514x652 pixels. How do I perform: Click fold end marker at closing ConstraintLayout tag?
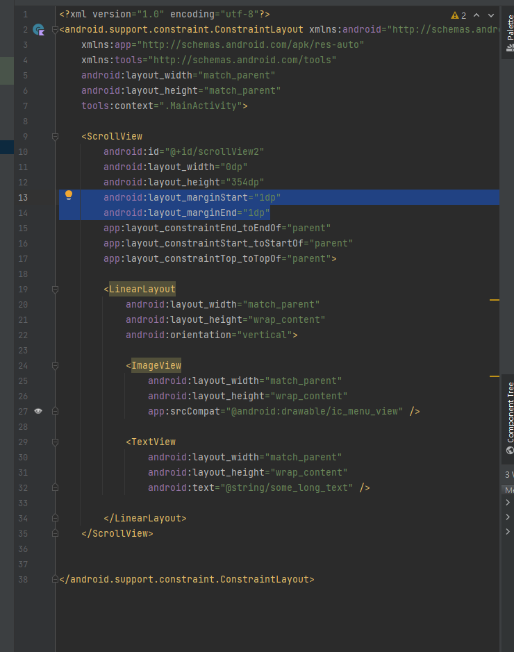tap(55, 579)
